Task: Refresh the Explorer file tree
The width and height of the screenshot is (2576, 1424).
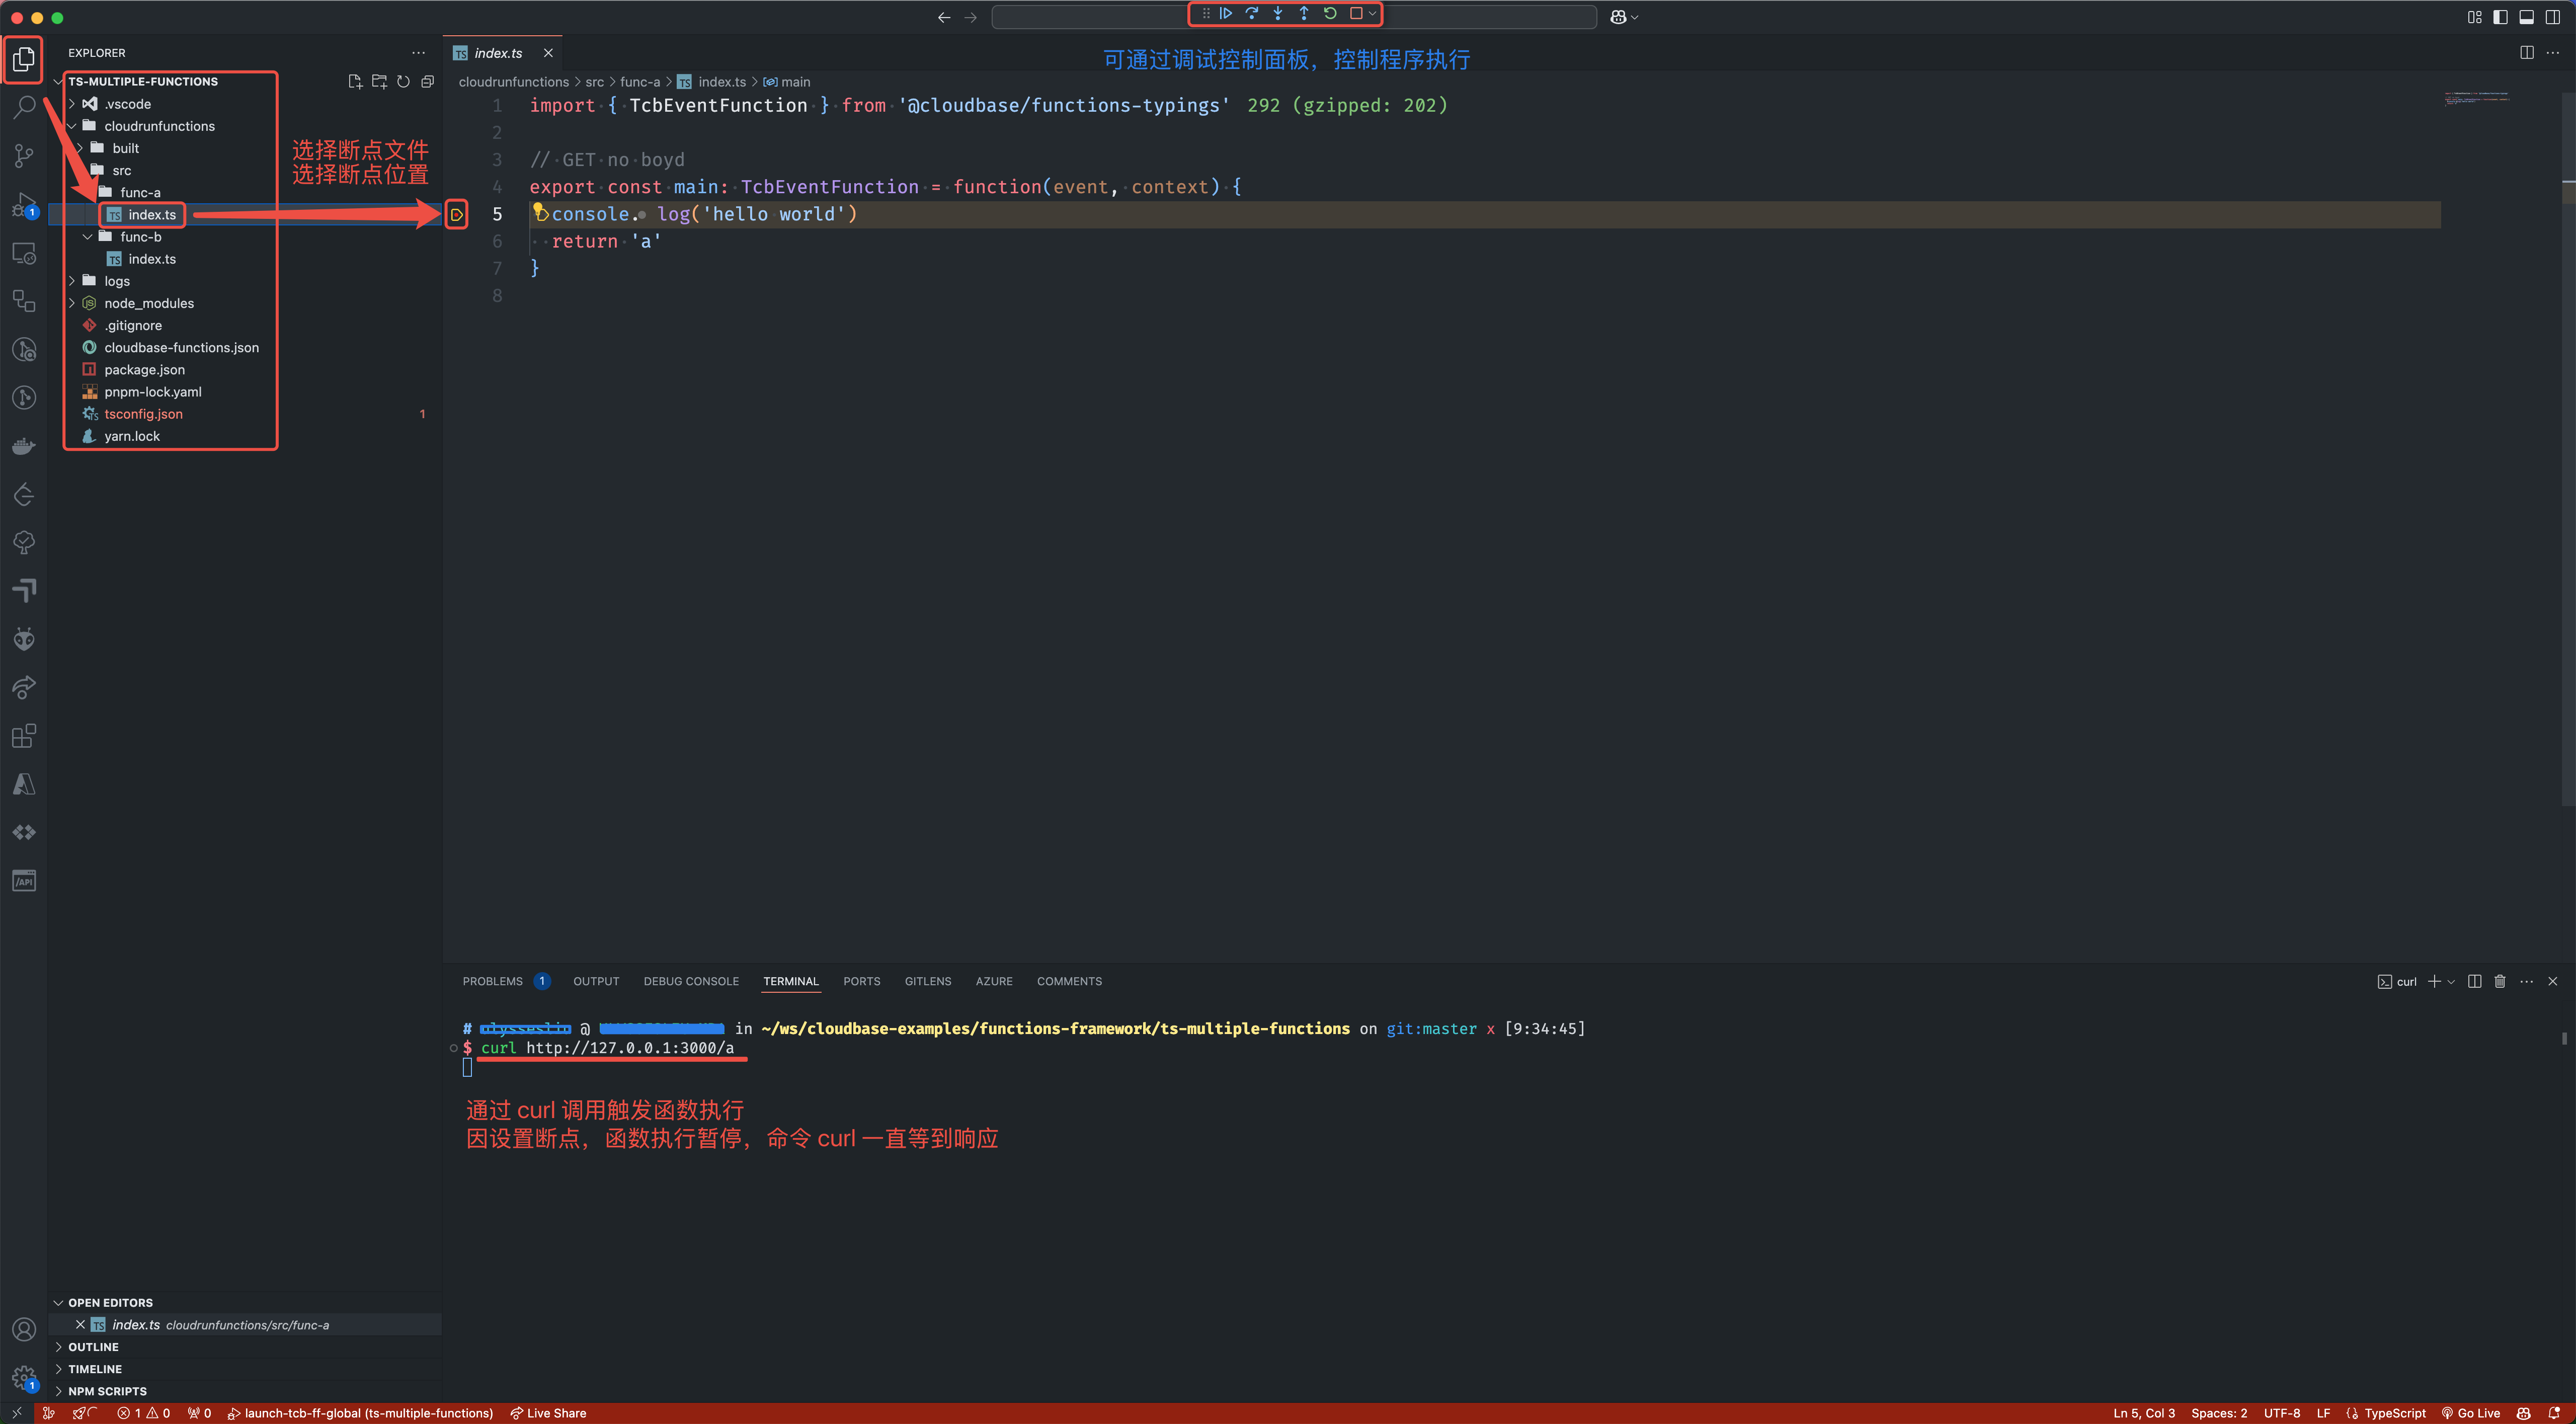Action: click(403, 82)
